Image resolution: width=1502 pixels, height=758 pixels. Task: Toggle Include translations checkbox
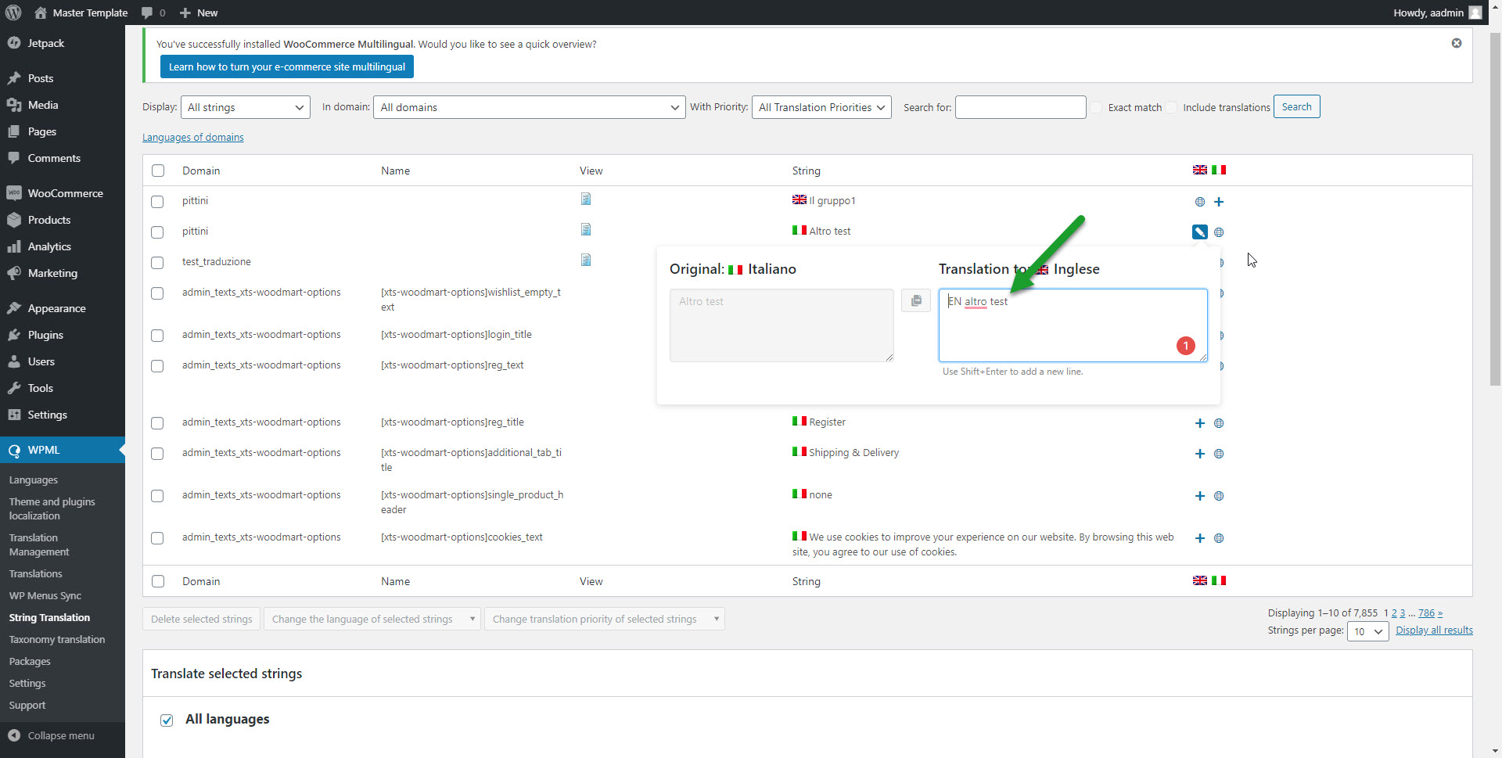[1171, 107]
